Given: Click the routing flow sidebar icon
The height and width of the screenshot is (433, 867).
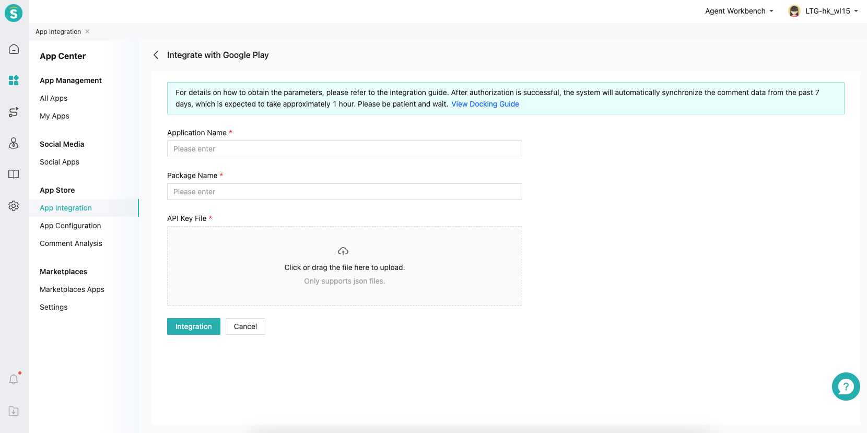Looking at the screenshot, I should point(14,112).
